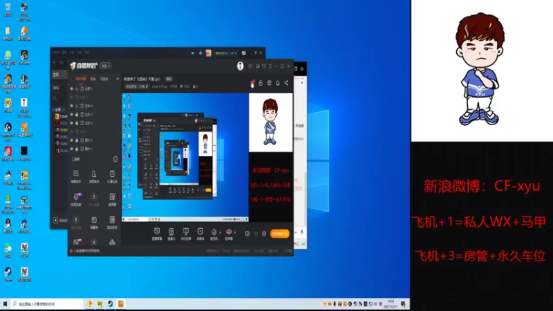Screen dimensions: 553x311
Task: Select the Counter-Strike entry in the Steam list
Action: coord(61,116)
